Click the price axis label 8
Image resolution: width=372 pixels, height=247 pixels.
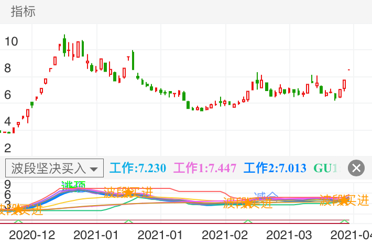[8, 68]
